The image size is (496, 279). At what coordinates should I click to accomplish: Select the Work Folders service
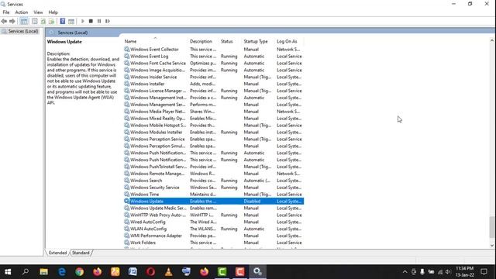point(214,243)
